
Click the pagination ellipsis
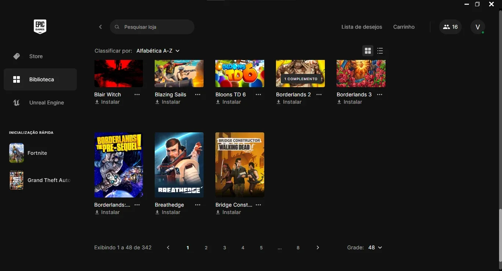coord(280,248)
